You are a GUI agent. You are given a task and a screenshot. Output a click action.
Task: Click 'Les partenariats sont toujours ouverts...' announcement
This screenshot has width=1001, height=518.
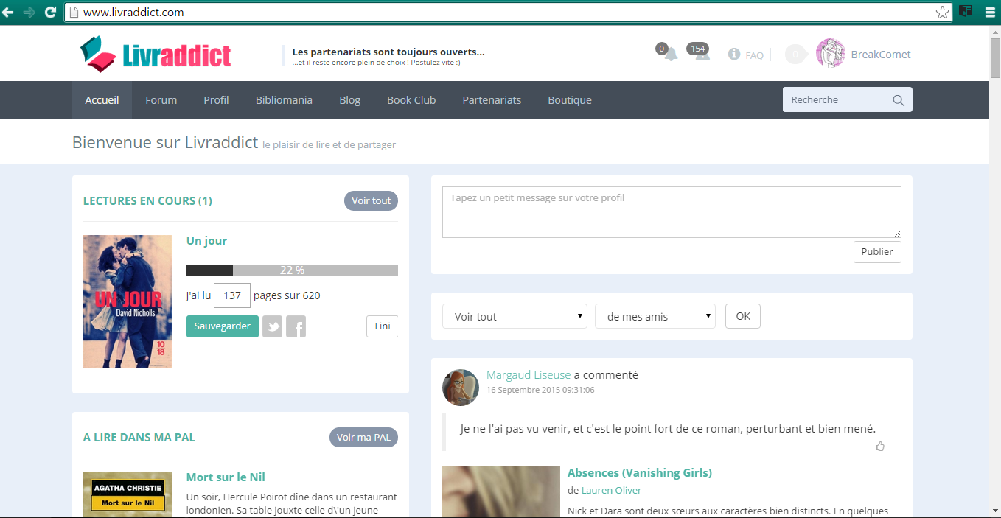pos(388,52)
